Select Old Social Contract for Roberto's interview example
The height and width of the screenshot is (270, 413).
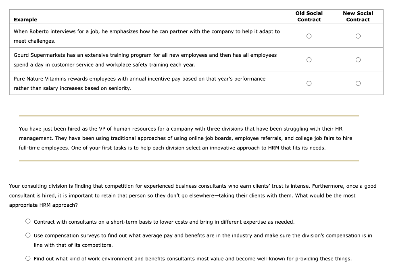tap(309, 36)
